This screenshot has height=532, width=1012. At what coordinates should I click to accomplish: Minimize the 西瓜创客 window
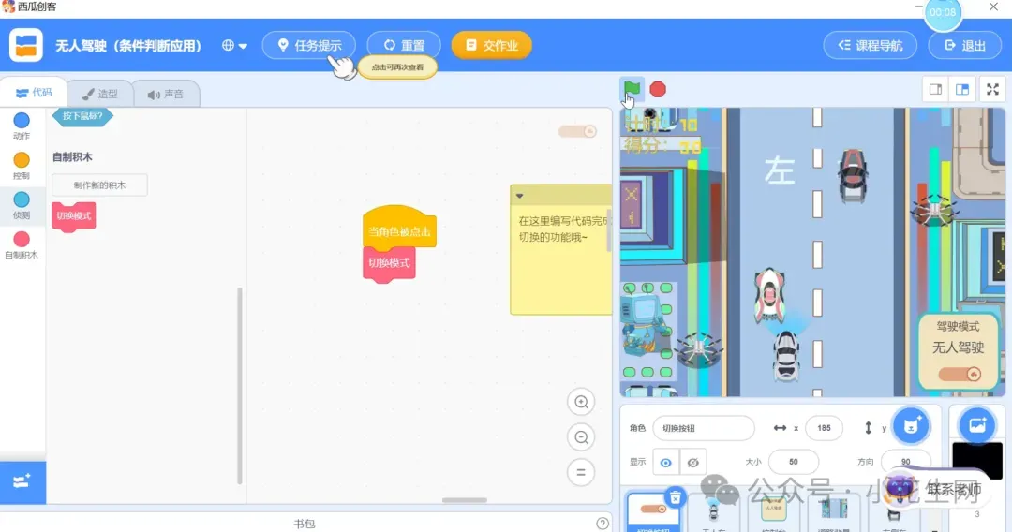(918, 7)
